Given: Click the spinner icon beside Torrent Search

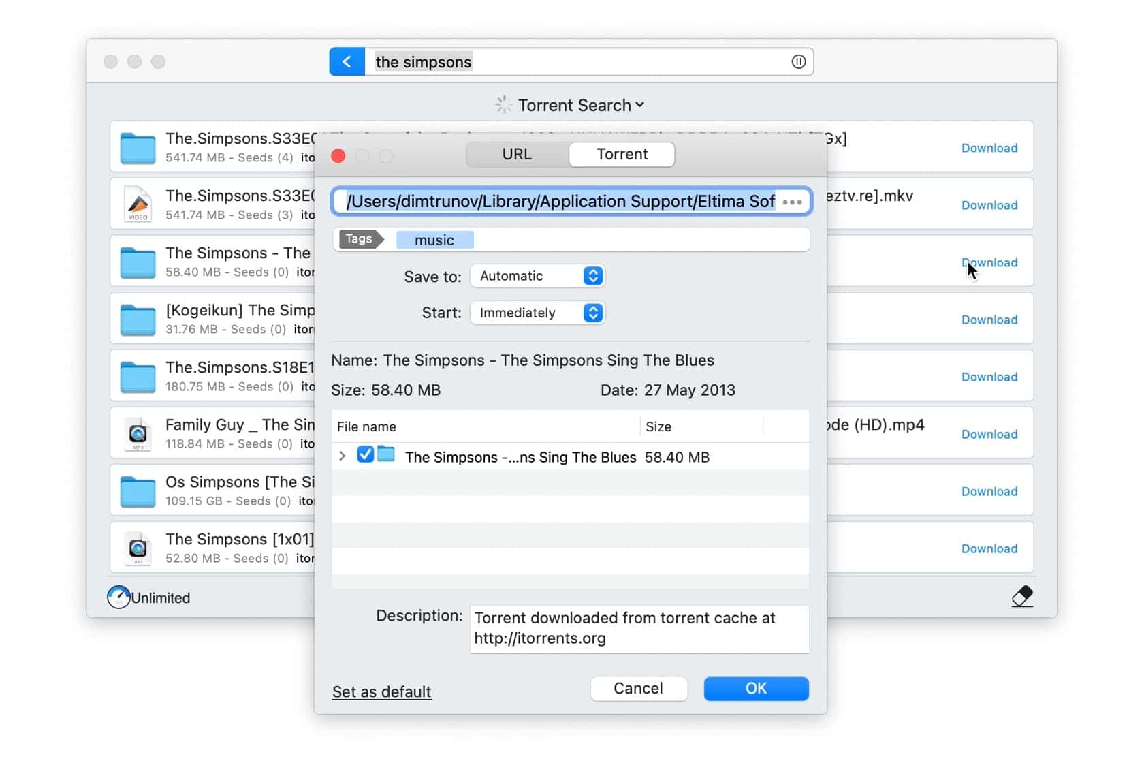Looking at the screenshot, I should point(503,104).
